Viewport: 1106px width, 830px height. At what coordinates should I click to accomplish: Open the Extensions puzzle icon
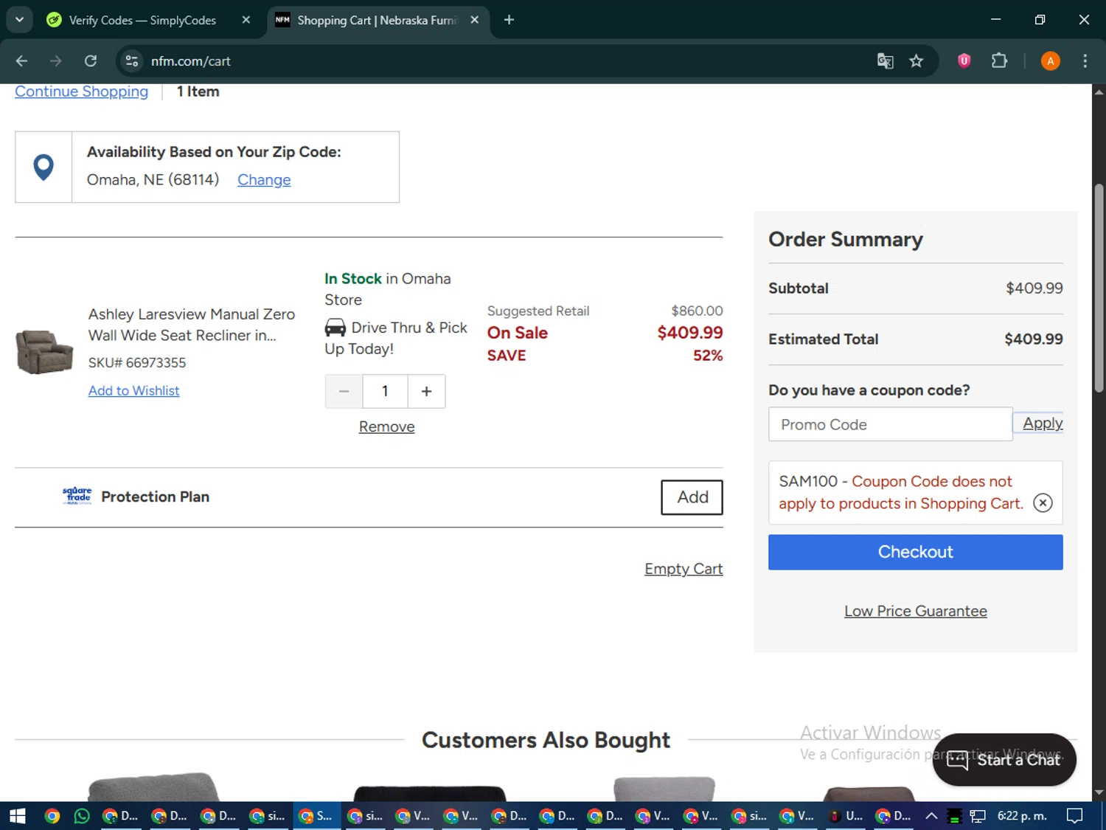999,60
